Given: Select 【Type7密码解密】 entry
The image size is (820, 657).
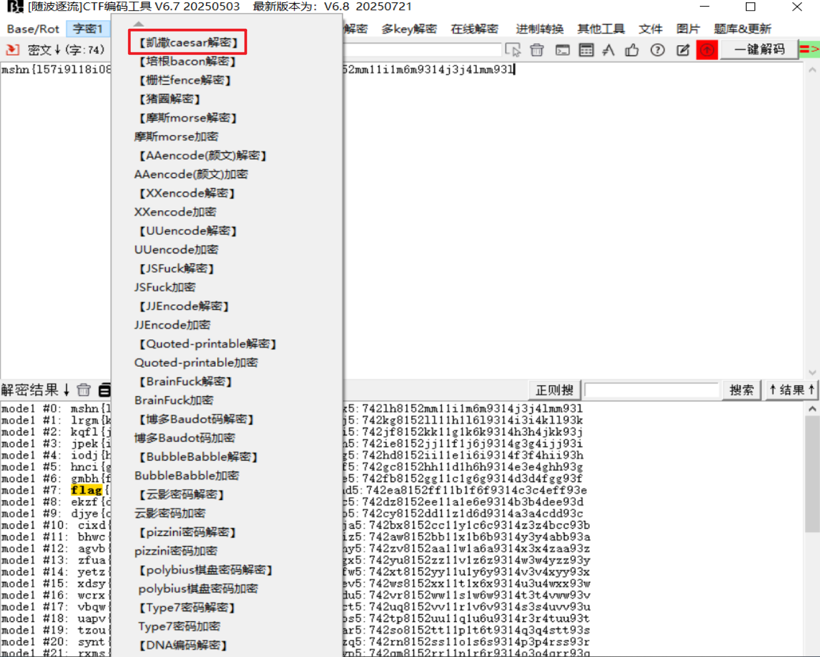Looking at the screenshot, I should pos(187,607).
